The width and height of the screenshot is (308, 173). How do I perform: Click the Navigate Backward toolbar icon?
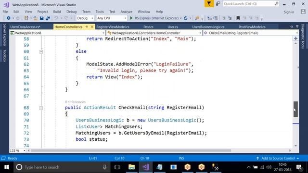9,18
